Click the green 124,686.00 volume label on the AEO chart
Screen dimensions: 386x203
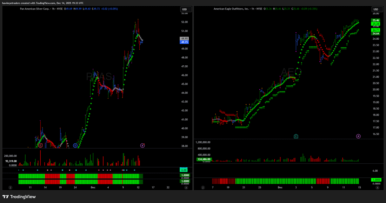204,159
